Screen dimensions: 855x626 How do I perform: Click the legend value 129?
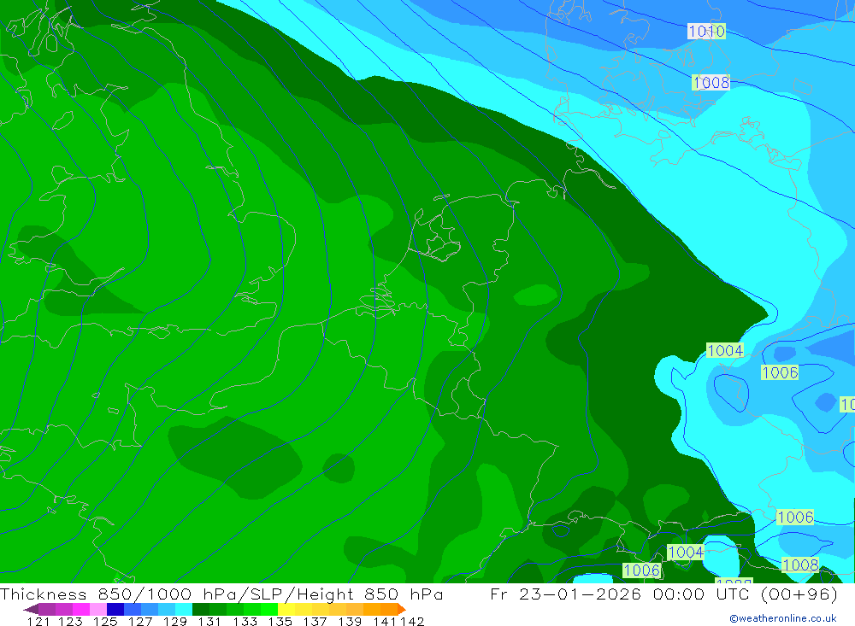[x=175, y=622]
